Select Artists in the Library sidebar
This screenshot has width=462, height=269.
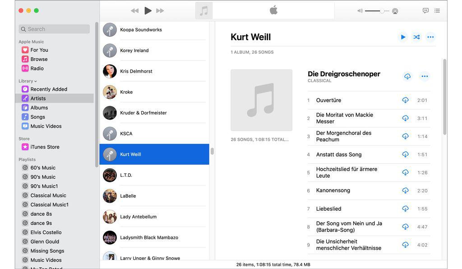(x=55, y=98)
